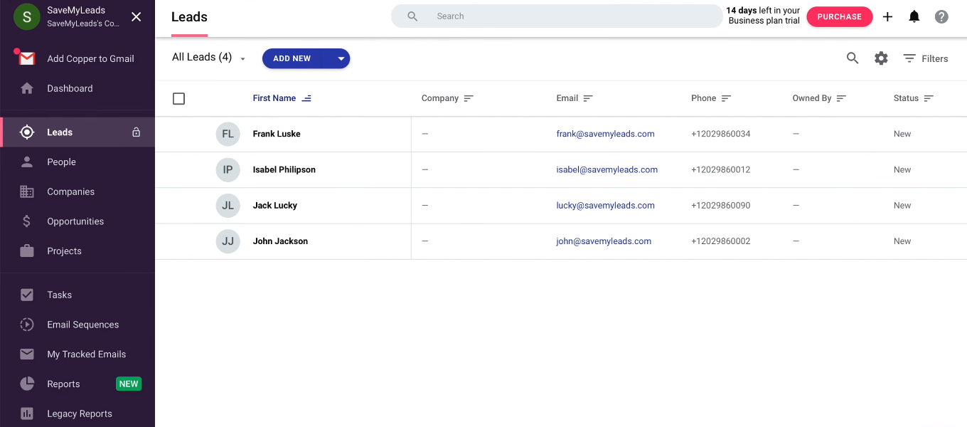Viewport: 967px width, 427px height.
Task: Open the Phone column sort menu
Action: pyautogui.click(x=726, y=98)
